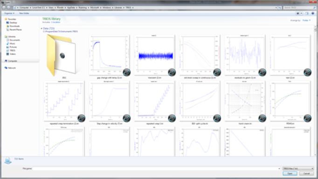
Task: Click the File name input field
Action: [157, 168]
